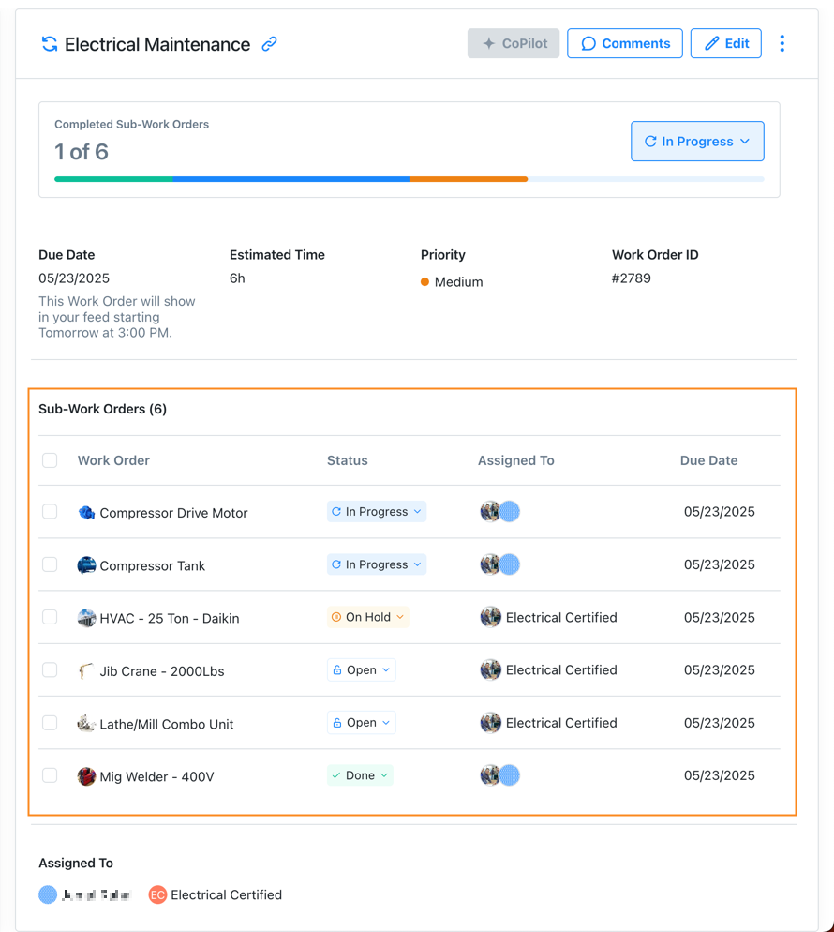834x932 pixels.
Task: Click the Compressor Tank asset icon
Action: (x=87, y=565)
